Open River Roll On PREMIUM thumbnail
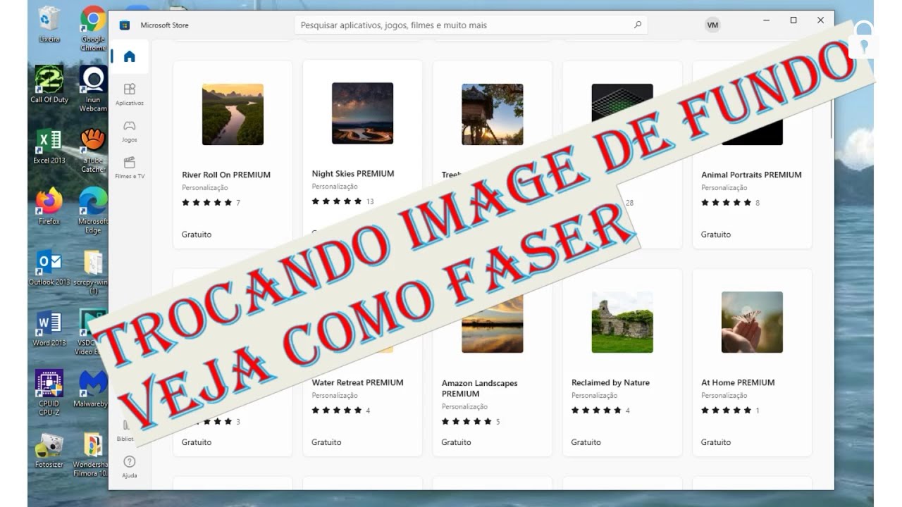Image resolution: width=902 pixels, height=507 pixels. 233,114
